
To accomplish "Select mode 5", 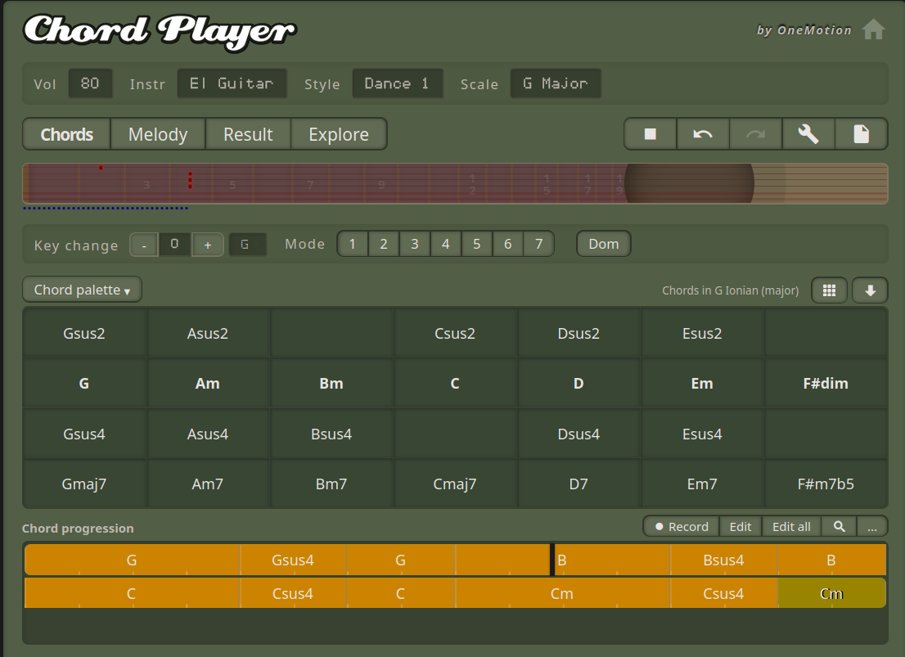I will 477,244.
